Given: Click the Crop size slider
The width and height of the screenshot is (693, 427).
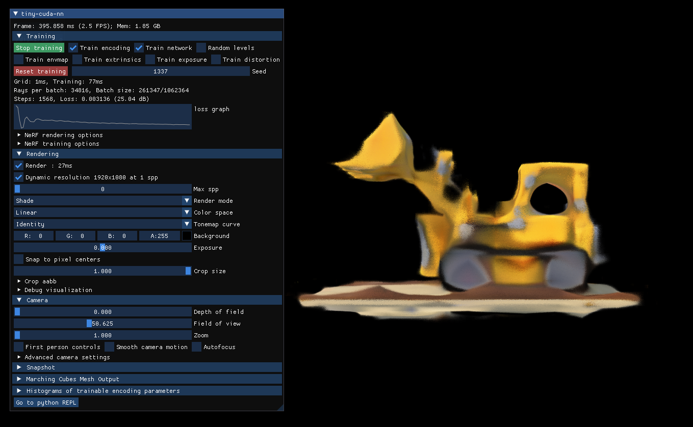Looking at the screenshot, I should tap(102, 271).
